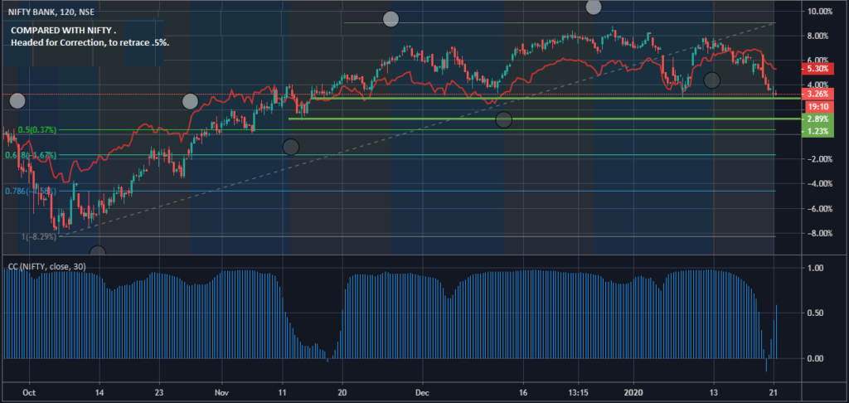Image resolution: width=849 pixels, height=403 pixels.
Task: Click the 10.00% price axis label
Action: pos(819,12)
